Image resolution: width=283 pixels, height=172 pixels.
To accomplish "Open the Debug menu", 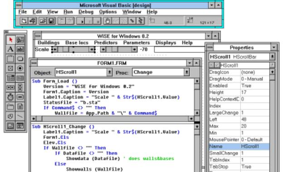I will tap(86, 12).
